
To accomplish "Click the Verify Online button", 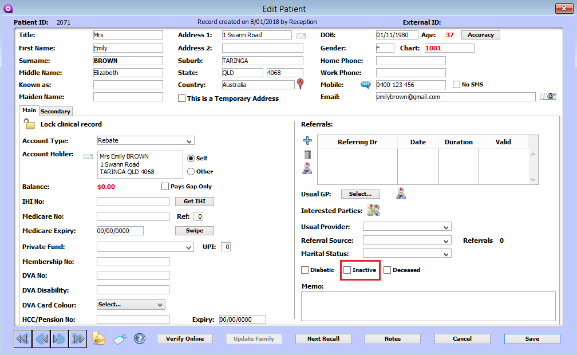I will [185, 339].
